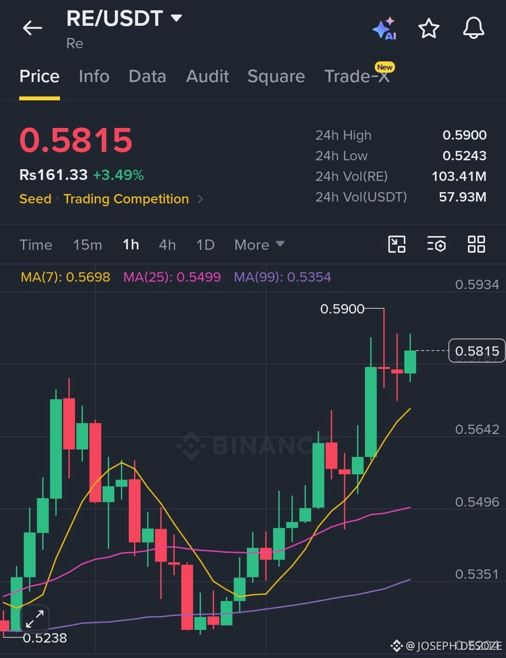The height and width of the screenshot is (658, 506).
Task: Tap the 0.5238 low label on chart
Action: click(x=45, y=638)
